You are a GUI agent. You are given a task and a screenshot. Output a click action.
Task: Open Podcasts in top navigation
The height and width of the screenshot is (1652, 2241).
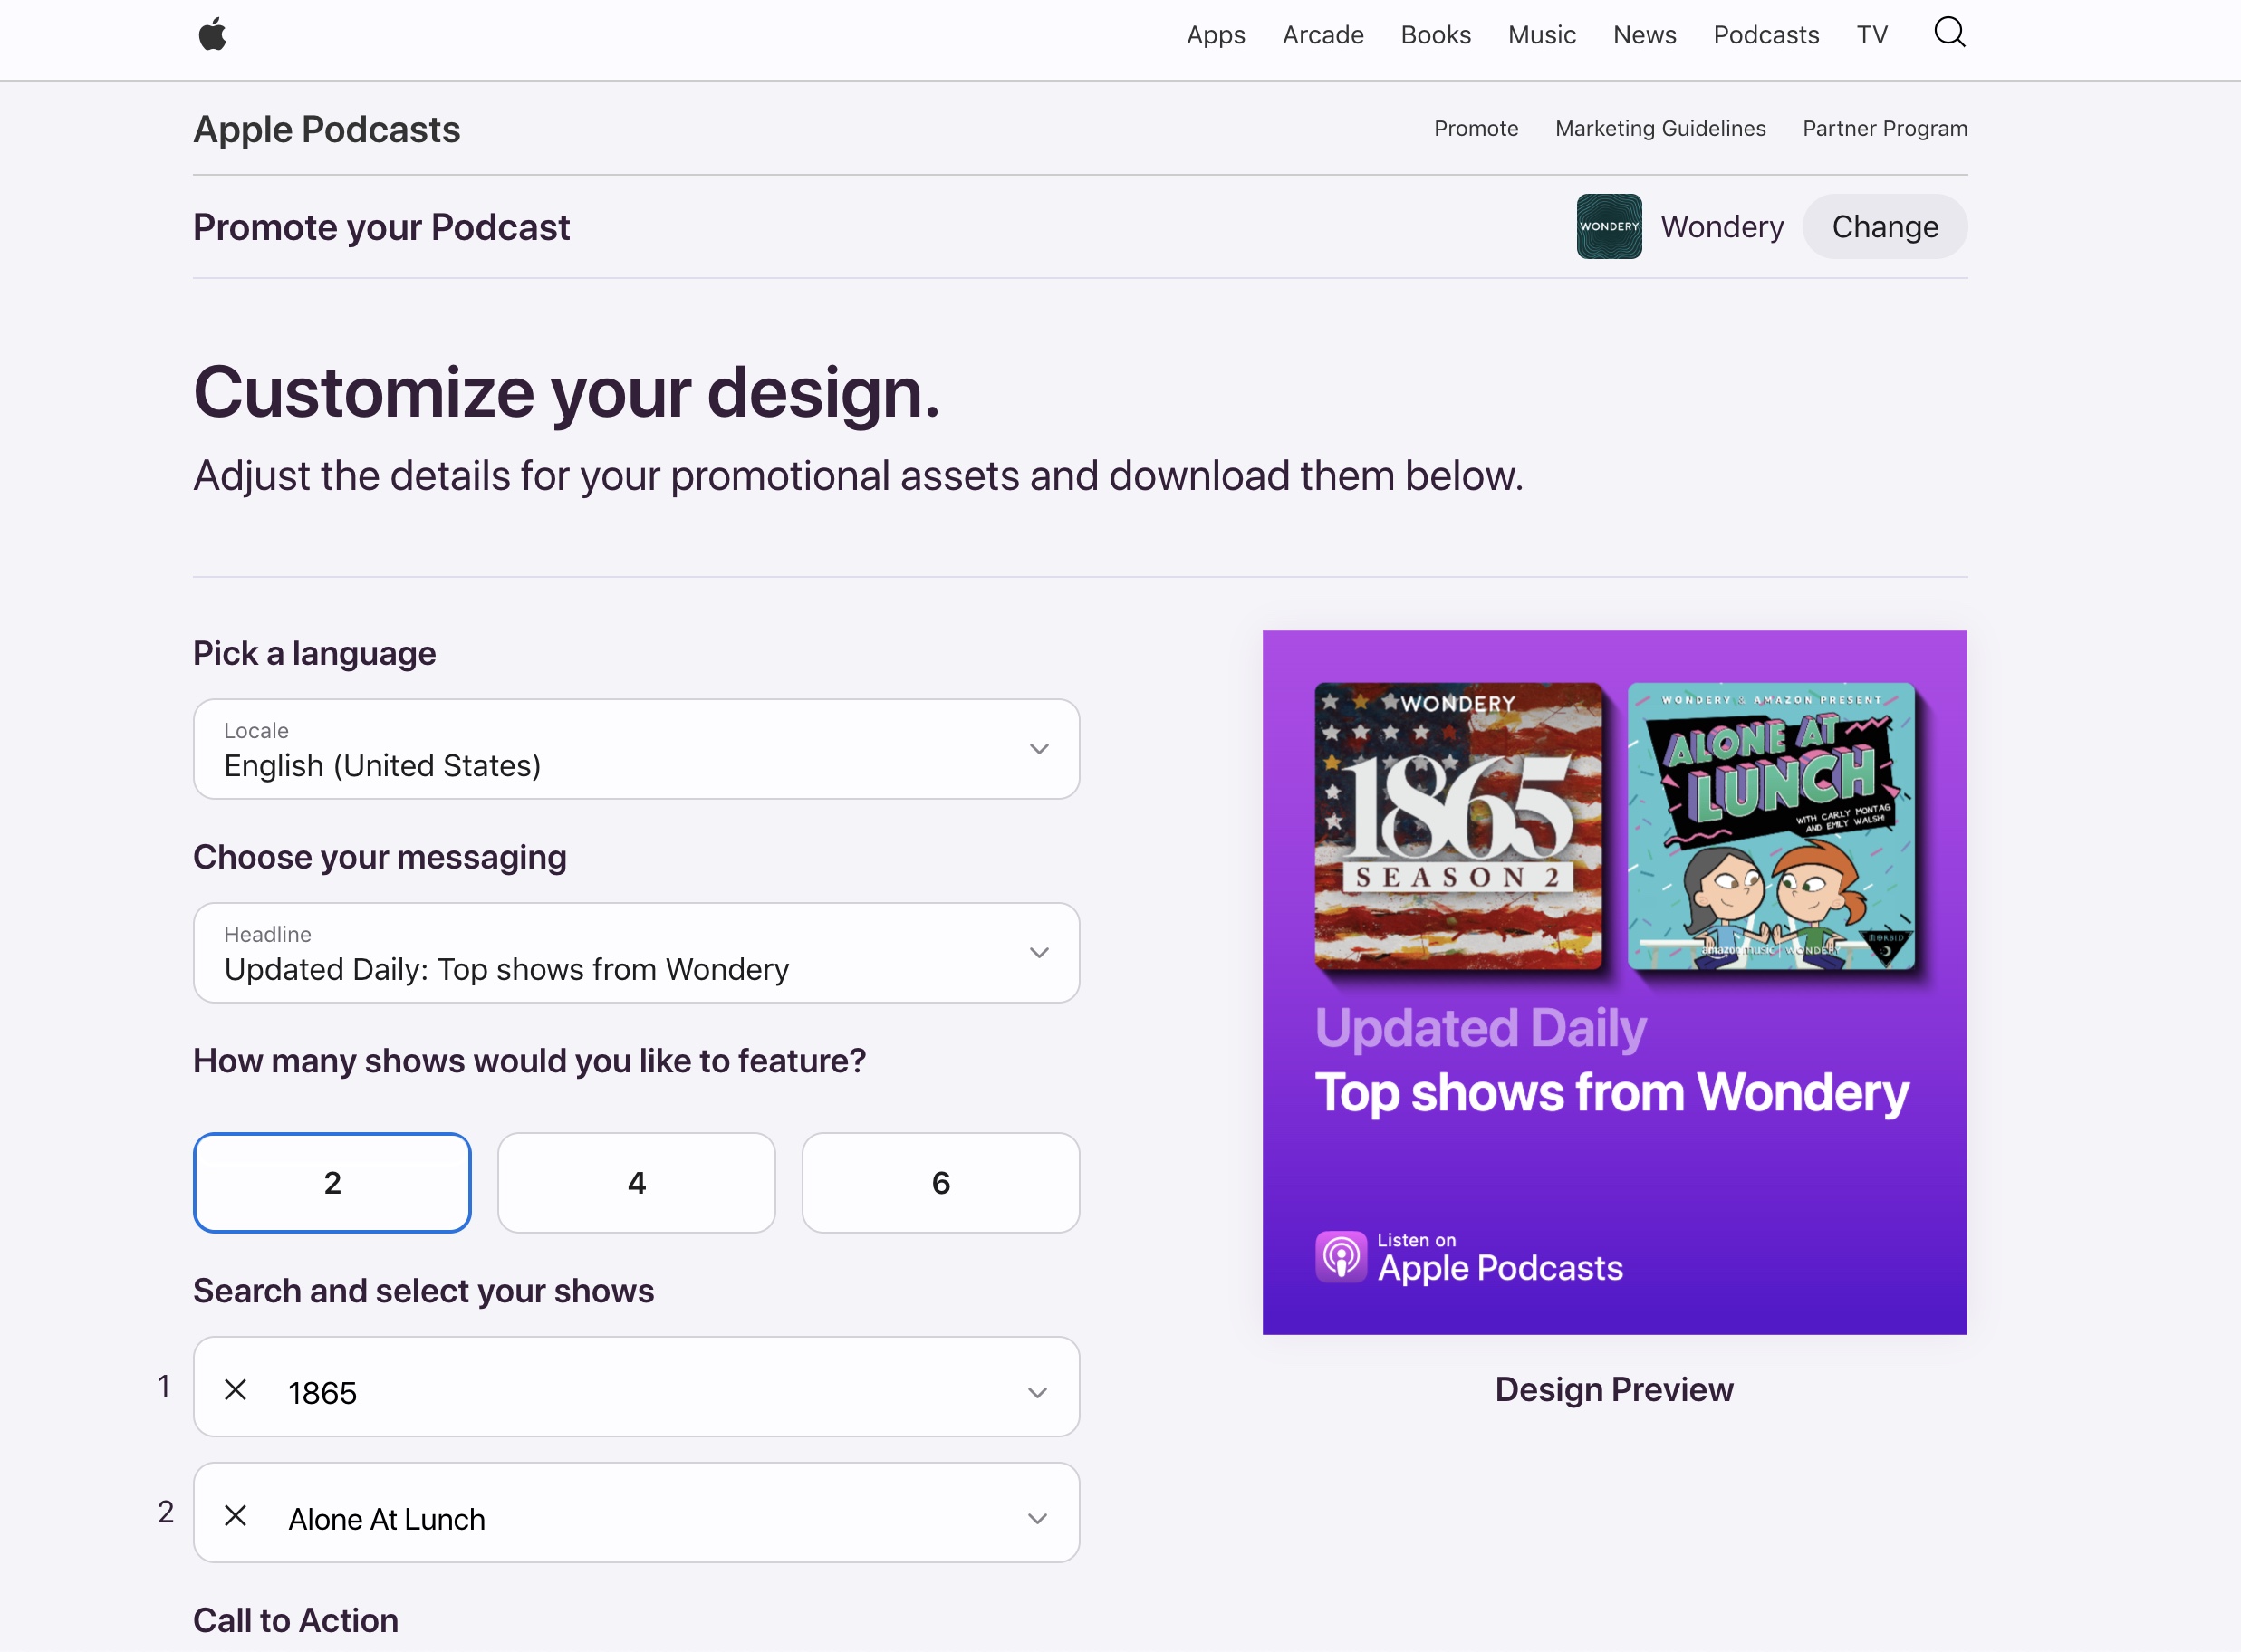pyautogui.click(x=1766, y=35)
